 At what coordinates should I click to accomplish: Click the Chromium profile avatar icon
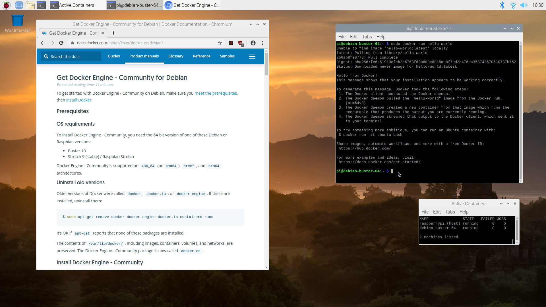[x=253, y=43]
